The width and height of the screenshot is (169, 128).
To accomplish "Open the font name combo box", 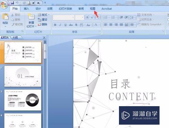I will point(64,17).
